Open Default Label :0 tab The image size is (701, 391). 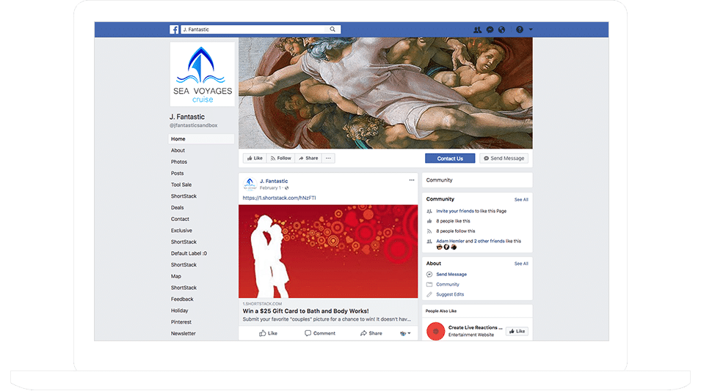(x=189, y=253)
